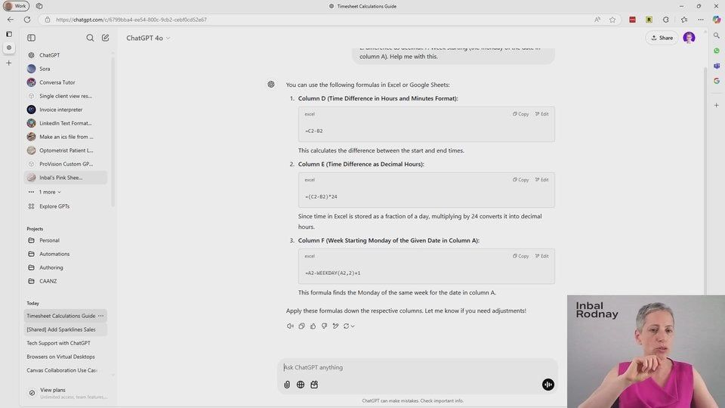
Task: Click the read aloud speaker icon
Action: click(x=290, y=326)
